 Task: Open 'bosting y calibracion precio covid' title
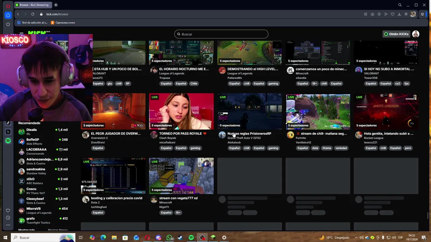coord(117,198)
